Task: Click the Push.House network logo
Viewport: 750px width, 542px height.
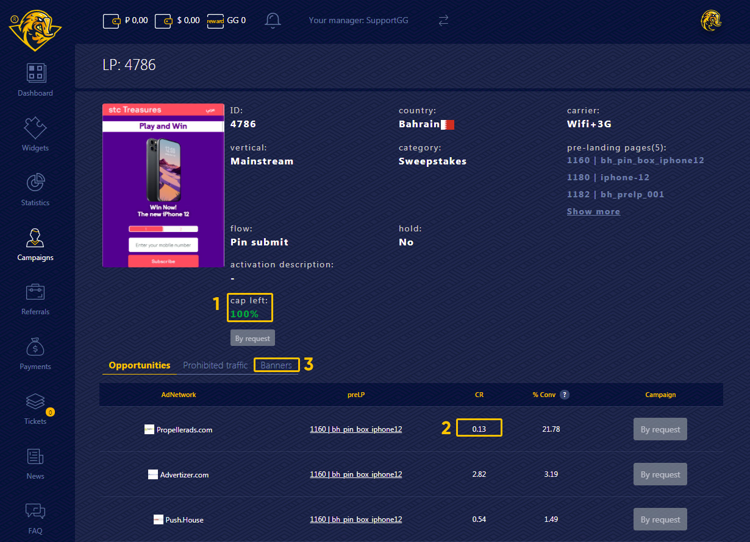Action: coord(159,519)
